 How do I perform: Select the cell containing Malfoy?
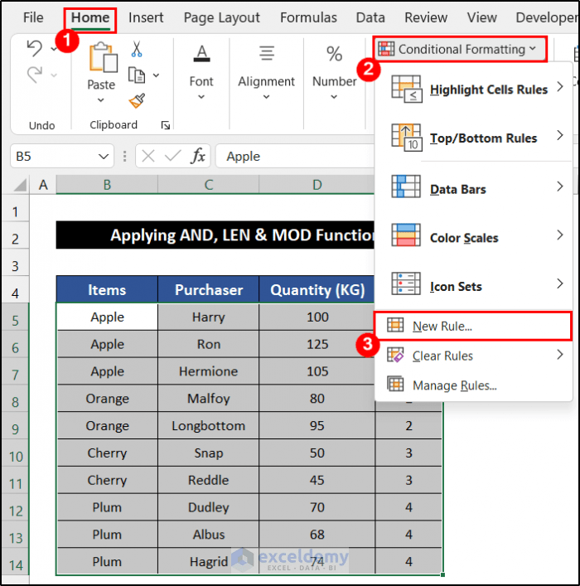click(x=209, y=399)
